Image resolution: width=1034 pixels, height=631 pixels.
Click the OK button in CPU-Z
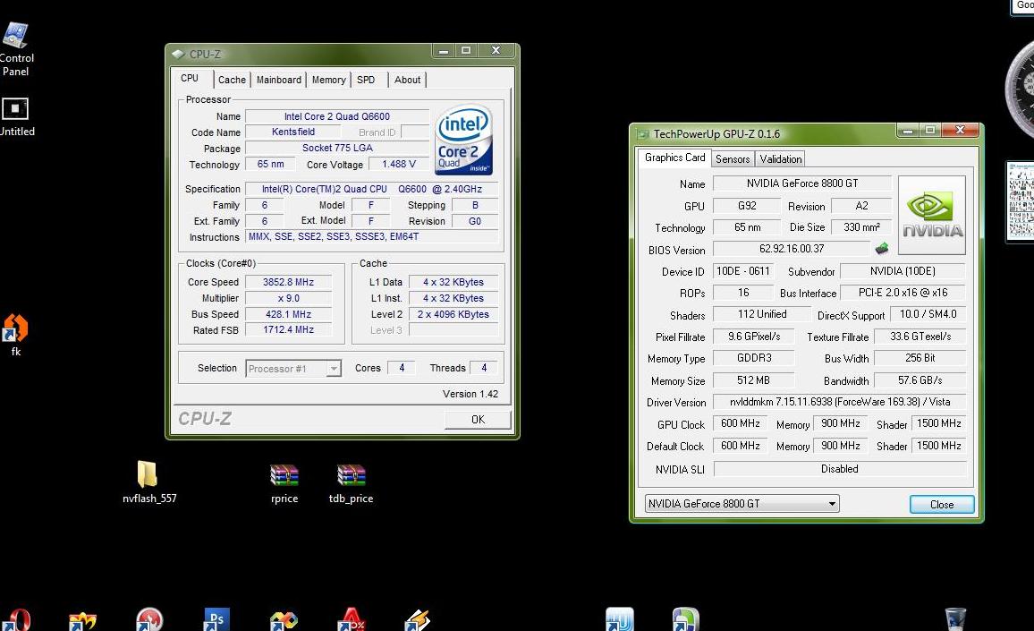pos(478,420)
